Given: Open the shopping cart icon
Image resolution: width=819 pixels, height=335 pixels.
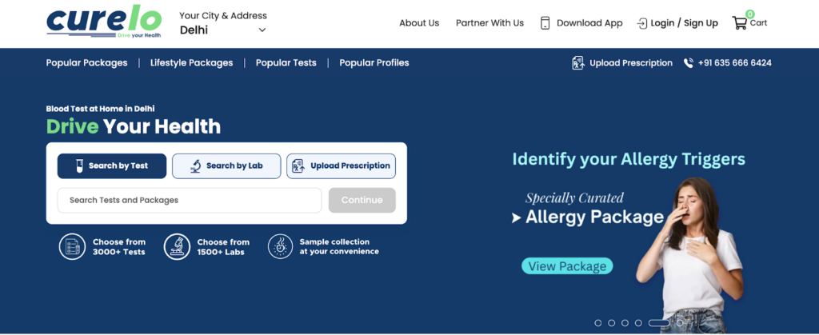Looking at the screenshot, I should [x=739, y=23].
